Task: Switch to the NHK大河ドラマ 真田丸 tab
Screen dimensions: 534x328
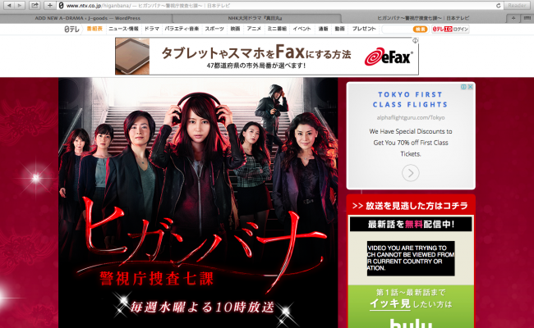Action: pyautogui.click(x=255, y=18)
